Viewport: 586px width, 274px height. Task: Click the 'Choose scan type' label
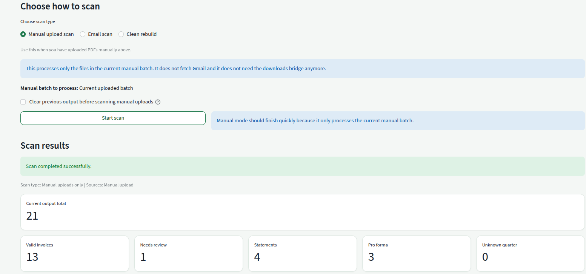38,22
